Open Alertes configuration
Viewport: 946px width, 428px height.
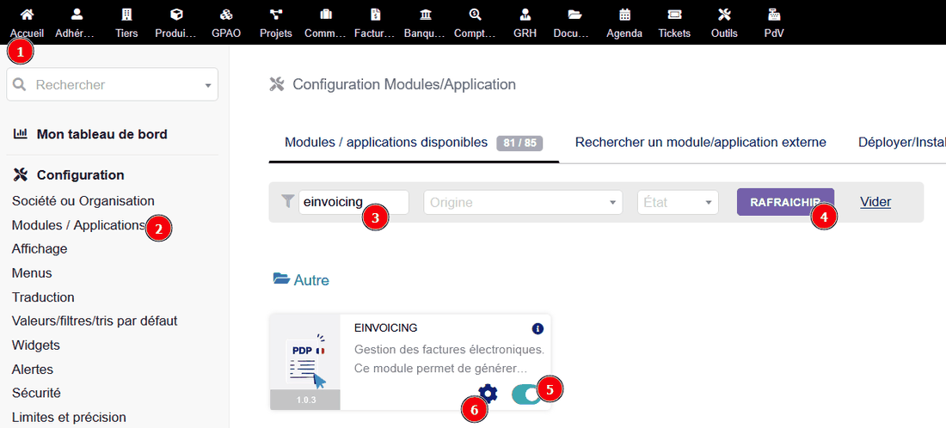point(33,369)
